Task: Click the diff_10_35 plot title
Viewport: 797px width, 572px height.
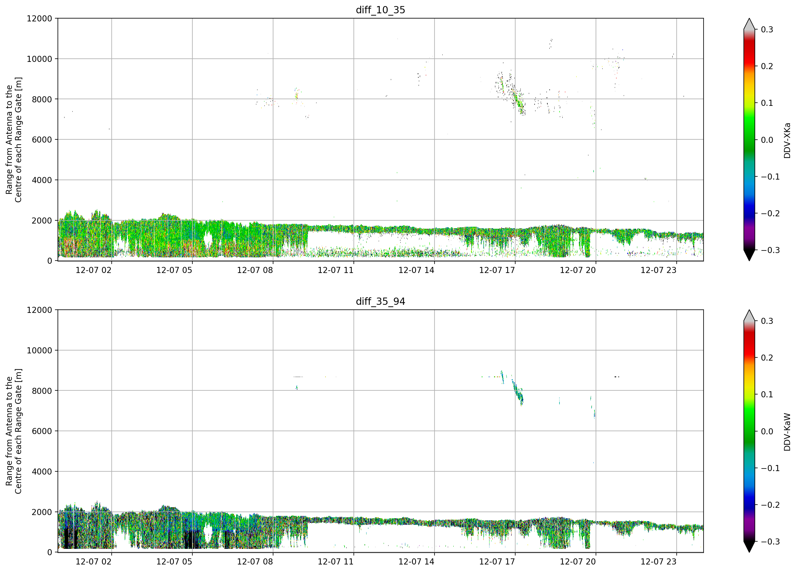Action: [381, 10]
